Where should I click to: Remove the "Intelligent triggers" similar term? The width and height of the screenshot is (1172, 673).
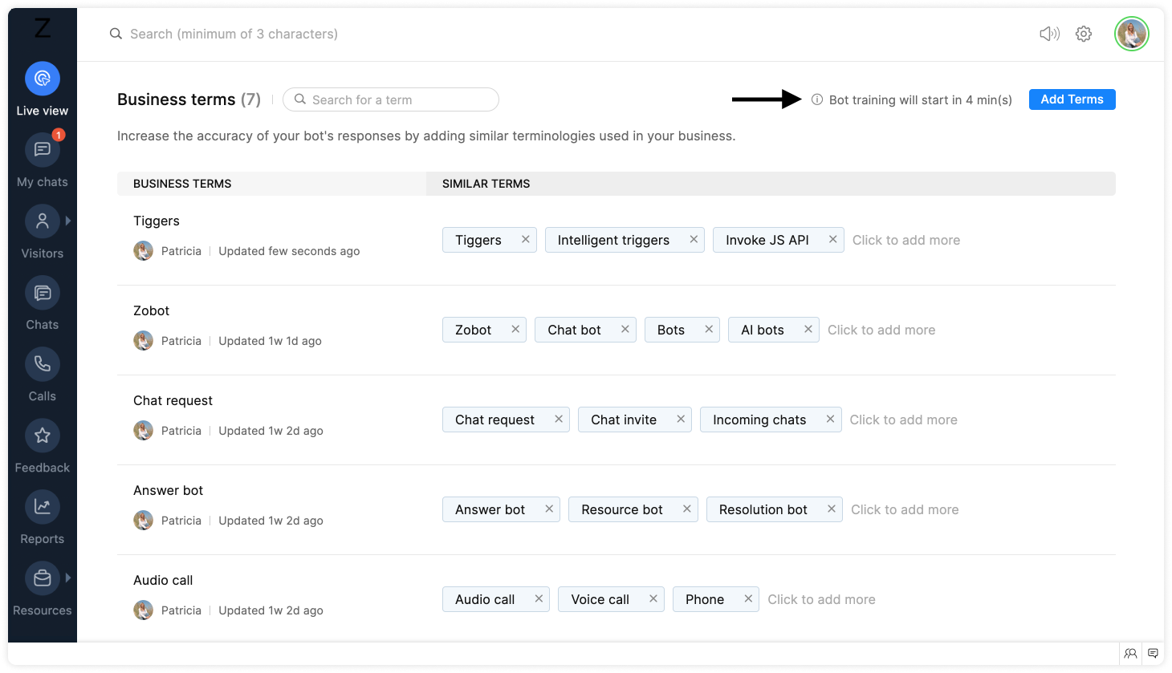click(x=694, y=239)
